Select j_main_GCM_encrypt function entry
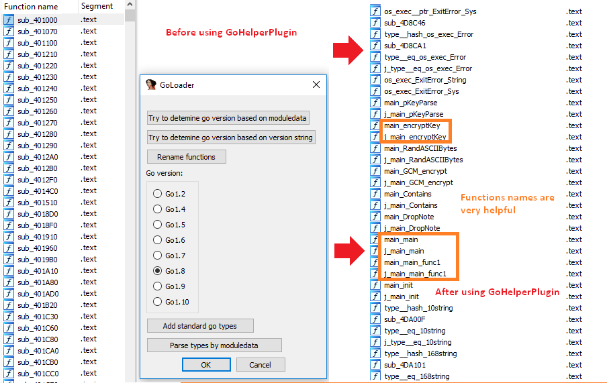607x383 pixels. coord(418,182)
